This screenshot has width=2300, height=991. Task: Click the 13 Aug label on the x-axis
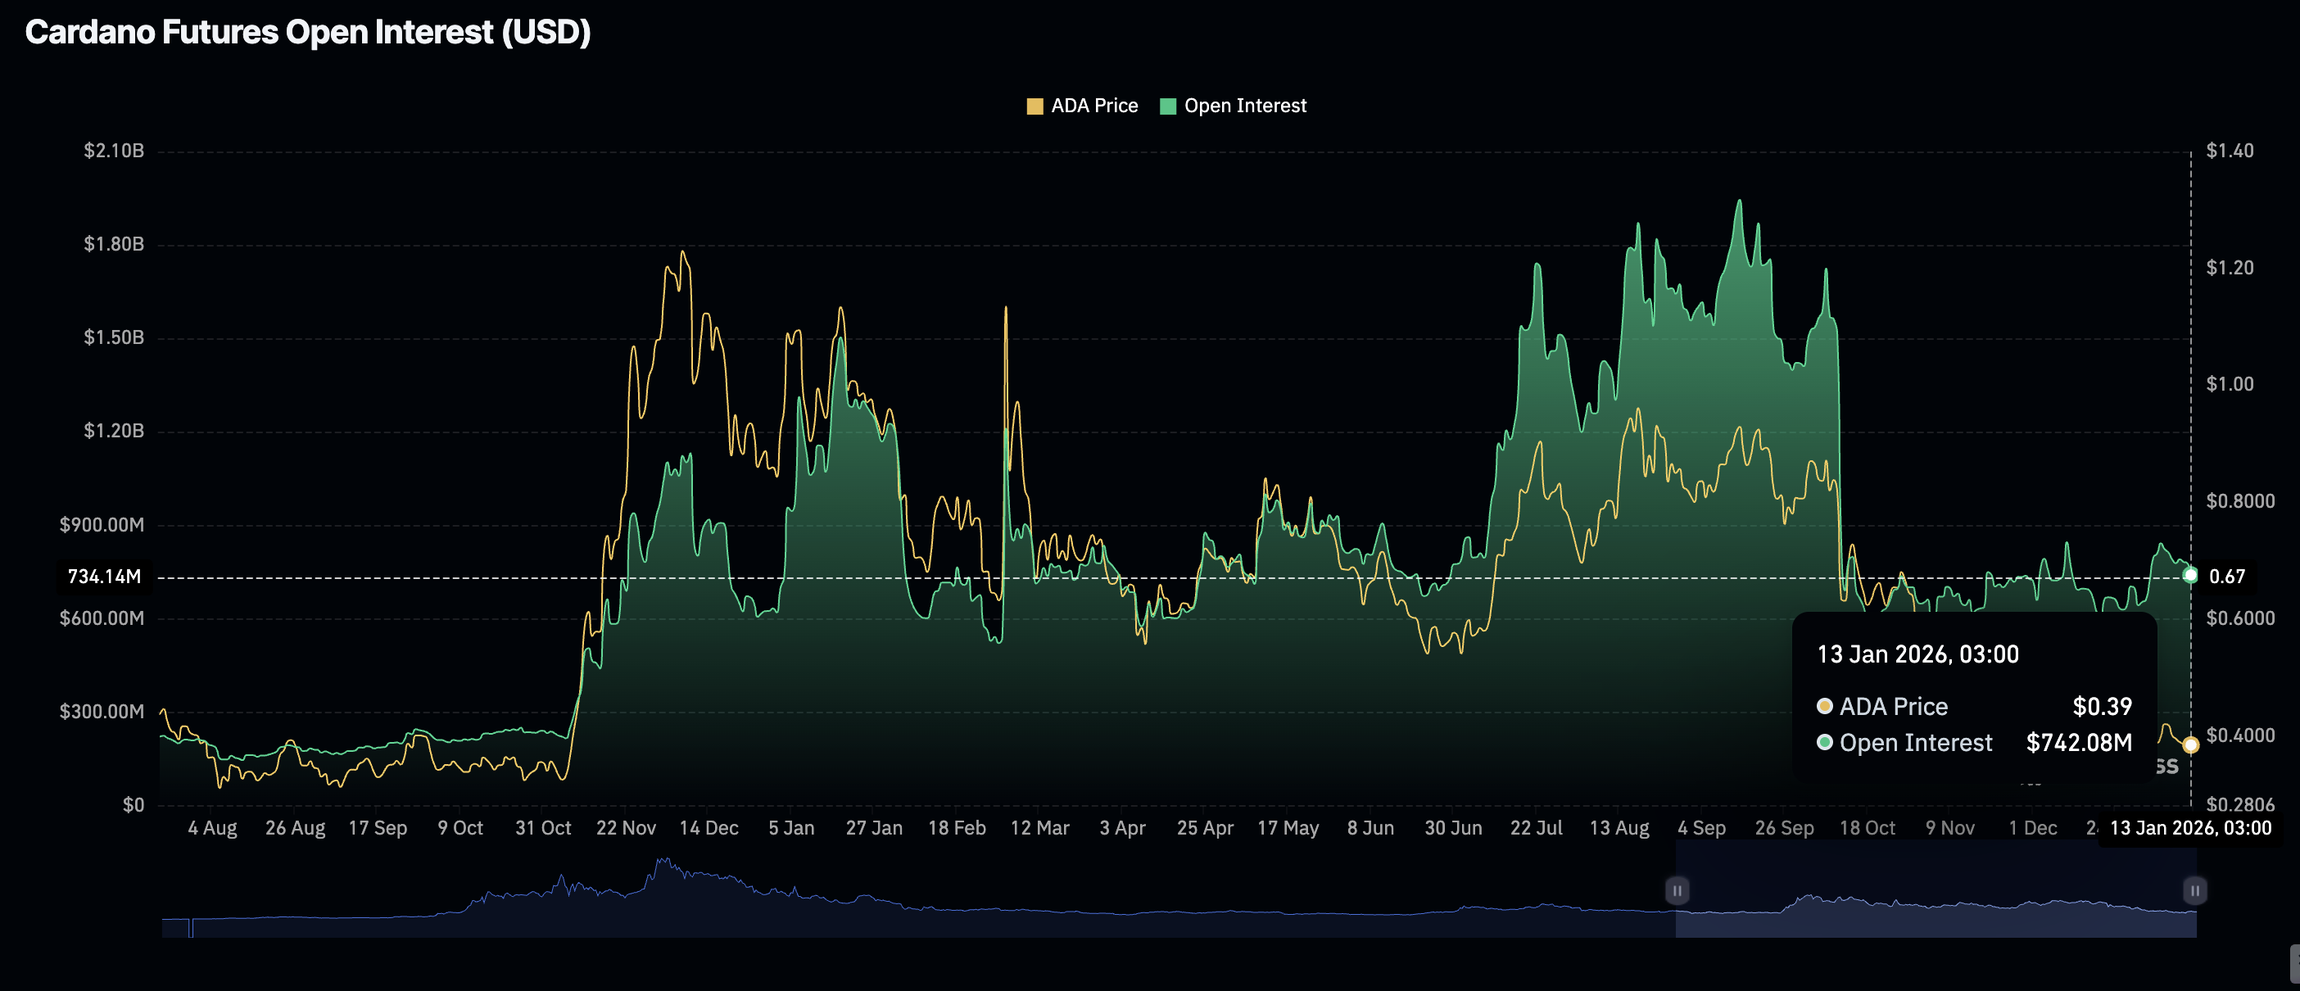click(1620, 828)
